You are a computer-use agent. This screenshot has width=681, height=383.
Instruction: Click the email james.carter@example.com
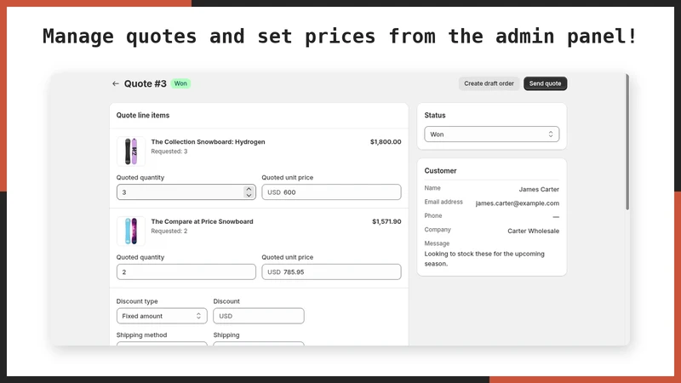pos(518,203)
